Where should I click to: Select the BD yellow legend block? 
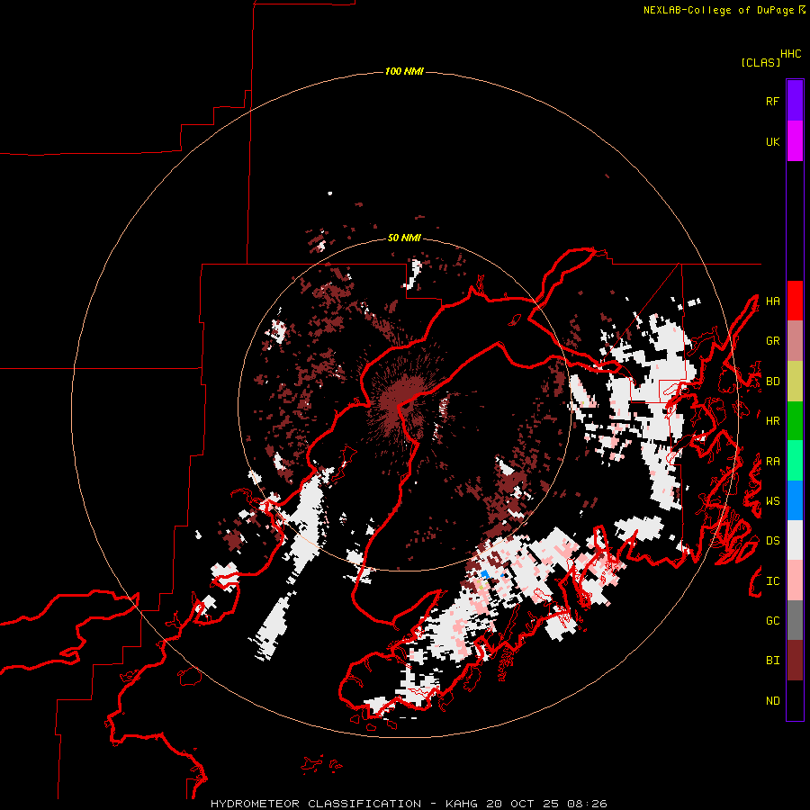tap(795, 381)
